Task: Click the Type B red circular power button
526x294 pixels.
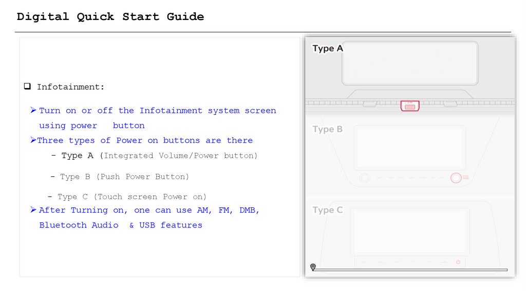Action: click(x=456, y=178)
